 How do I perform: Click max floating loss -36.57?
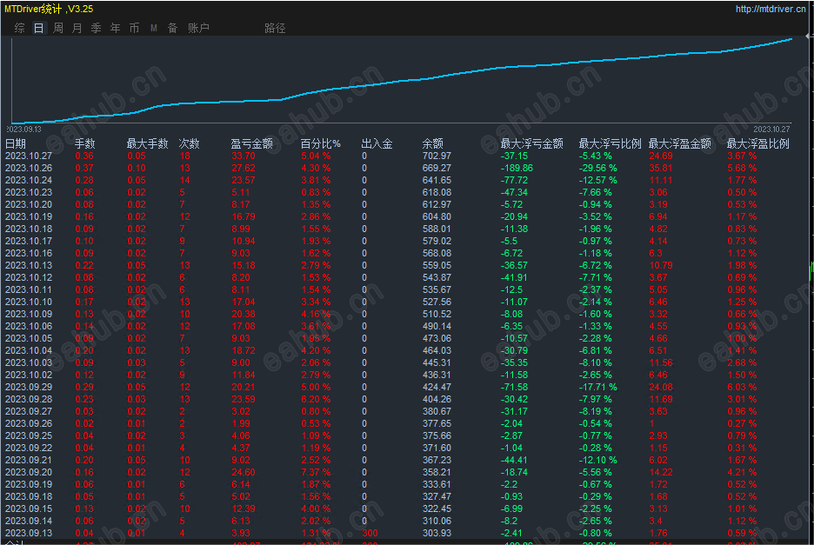click(514, 266)
